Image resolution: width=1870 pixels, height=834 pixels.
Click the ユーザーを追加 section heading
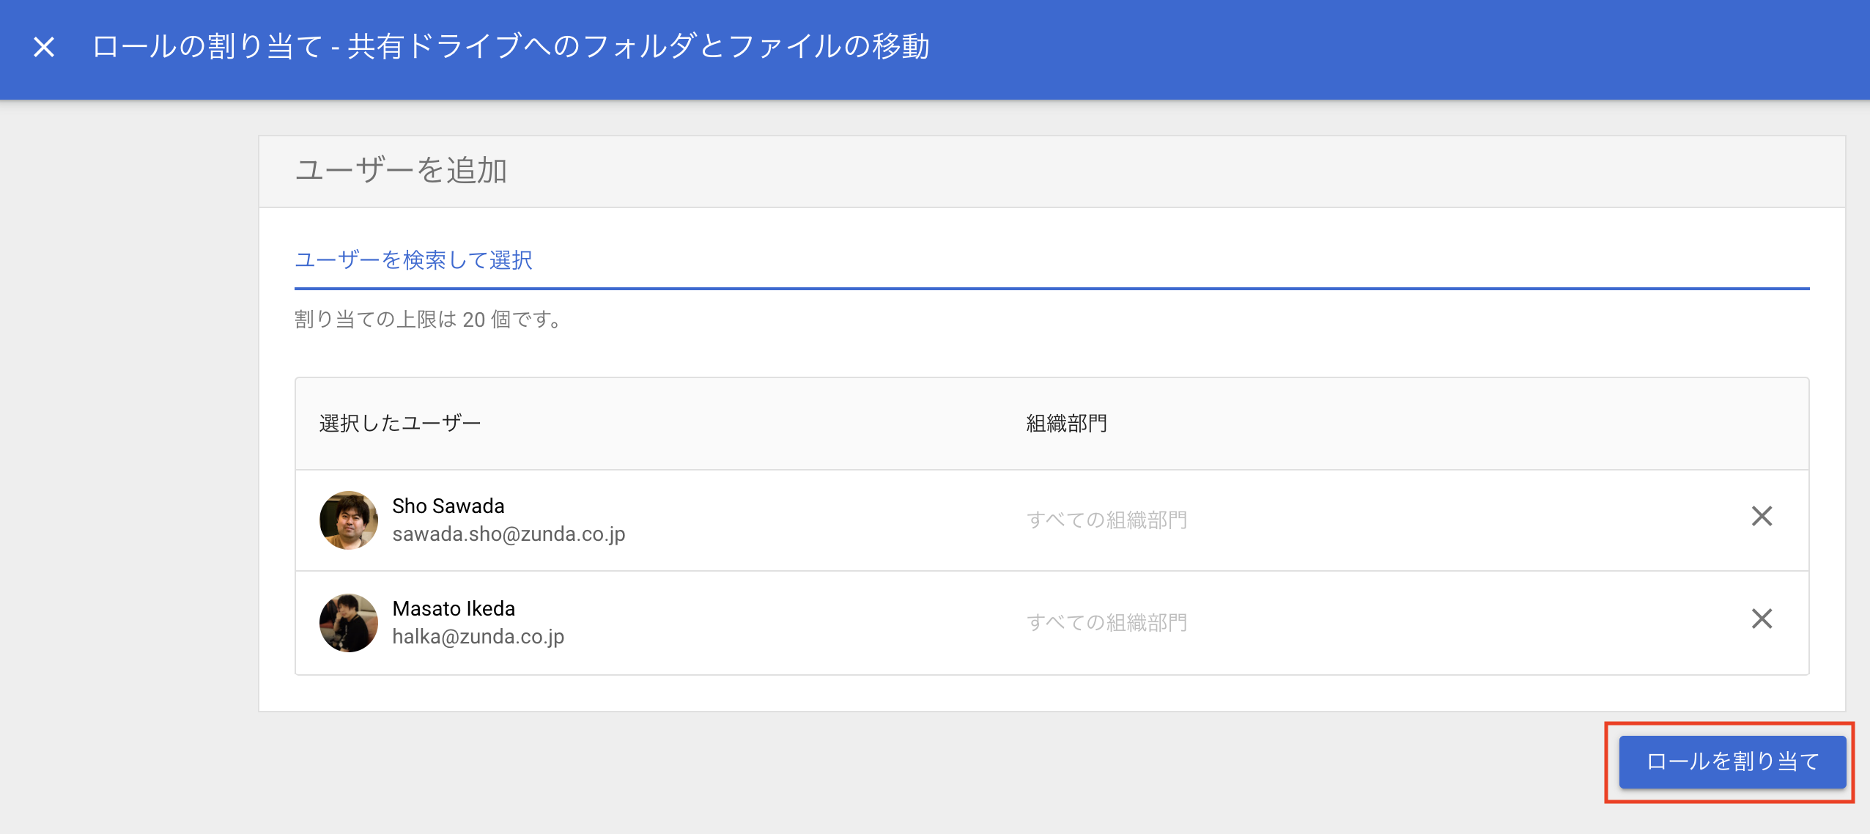(x=401, y=171)
